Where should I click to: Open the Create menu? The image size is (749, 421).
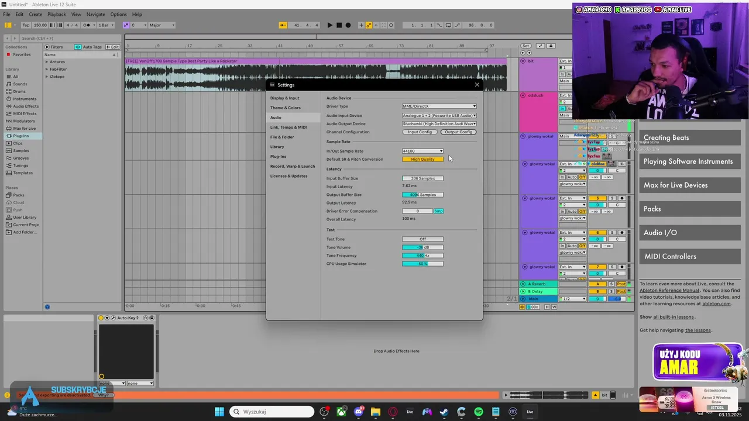pos(35,14)
